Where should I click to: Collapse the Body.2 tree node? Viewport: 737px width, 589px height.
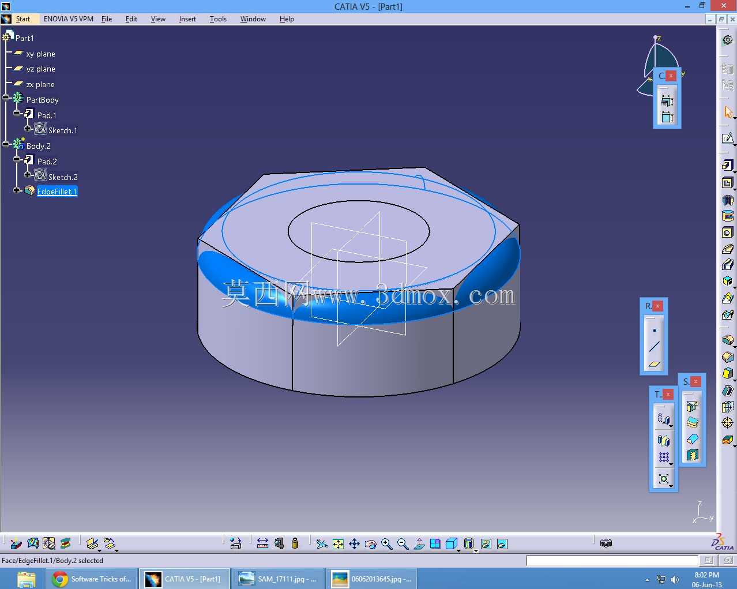click(6, 144)
